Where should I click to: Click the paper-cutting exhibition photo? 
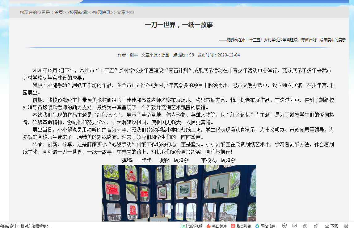coord(179,193)
